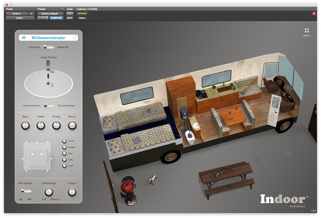Open the insert position 'e' dropdown
This screenshot has height=218, width=321.
click(x=32, y=14)
